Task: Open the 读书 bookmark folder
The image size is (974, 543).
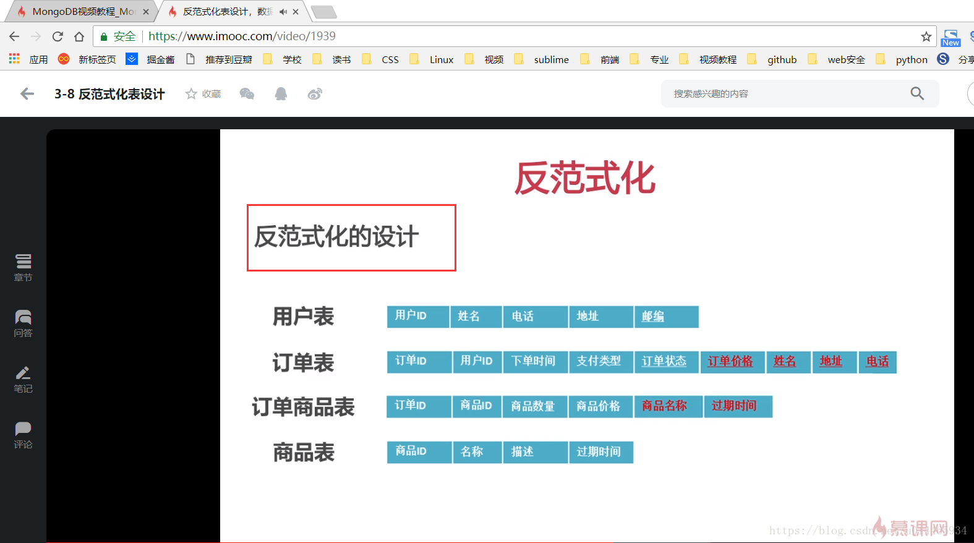Action: tap(332, 59)
